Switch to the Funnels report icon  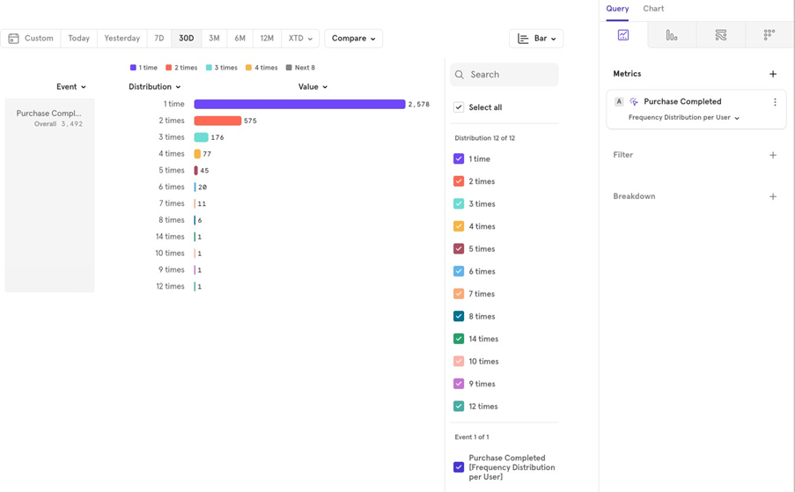coord(672,35)
